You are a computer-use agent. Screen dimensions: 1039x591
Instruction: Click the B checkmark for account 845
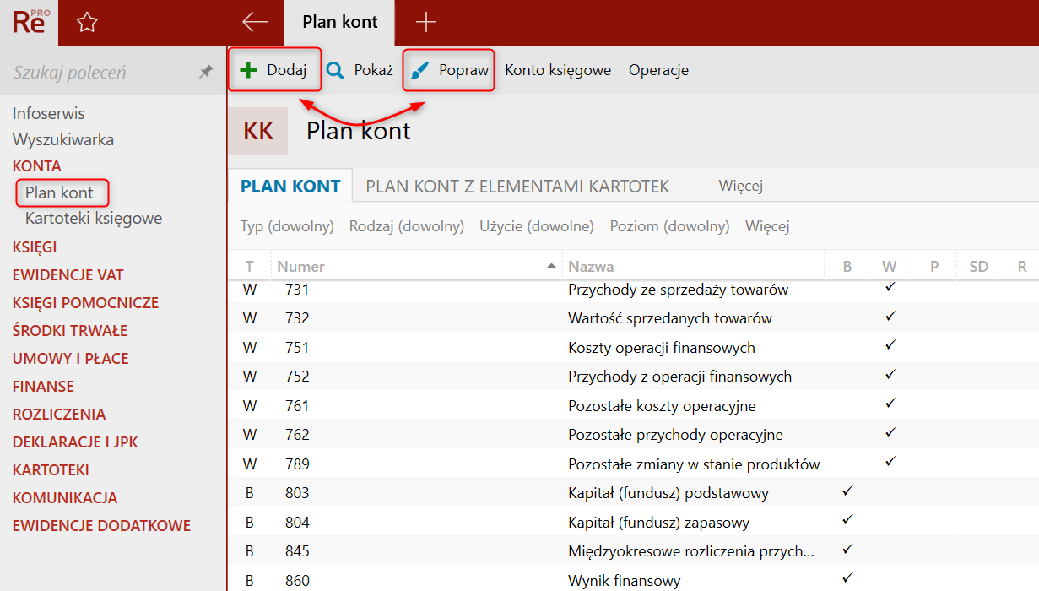point(848,549)
